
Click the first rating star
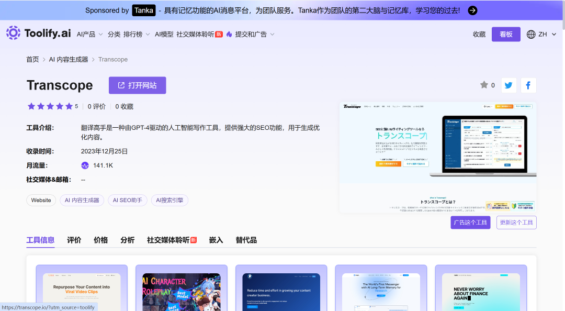(x=31, y=106)
